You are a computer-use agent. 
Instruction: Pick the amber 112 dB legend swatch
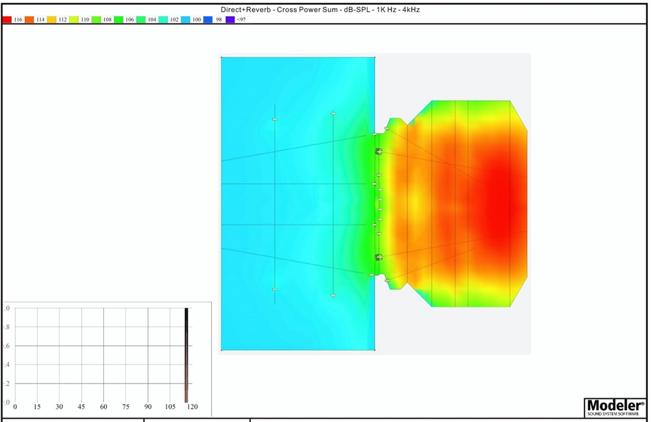pyautogui.click(x=51, y=20)
